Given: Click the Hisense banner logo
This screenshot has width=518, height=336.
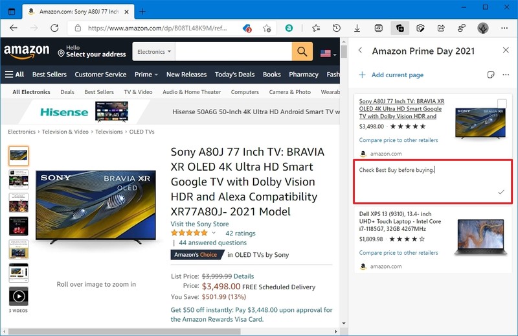Looking at the screenshot, I should (64, 112).
